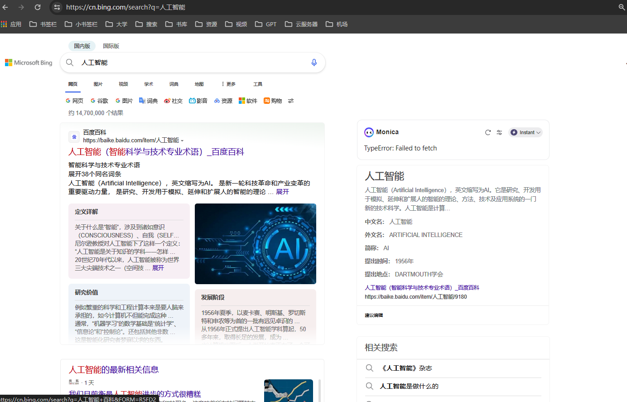Open the 机场 bookmark folder
This screenshot has width=627, height=402.
coord(337,24)
